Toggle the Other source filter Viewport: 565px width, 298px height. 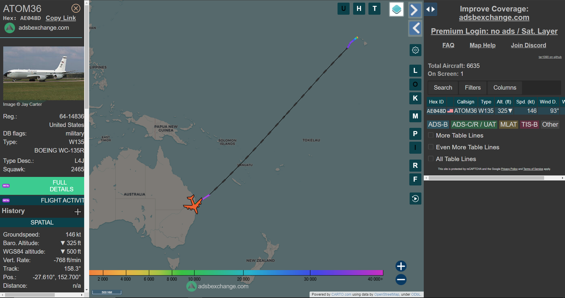550,125
